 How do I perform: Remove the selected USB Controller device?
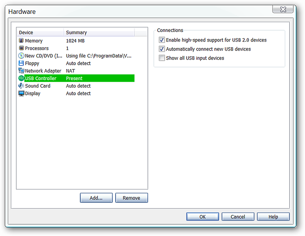tap(132, 198)
